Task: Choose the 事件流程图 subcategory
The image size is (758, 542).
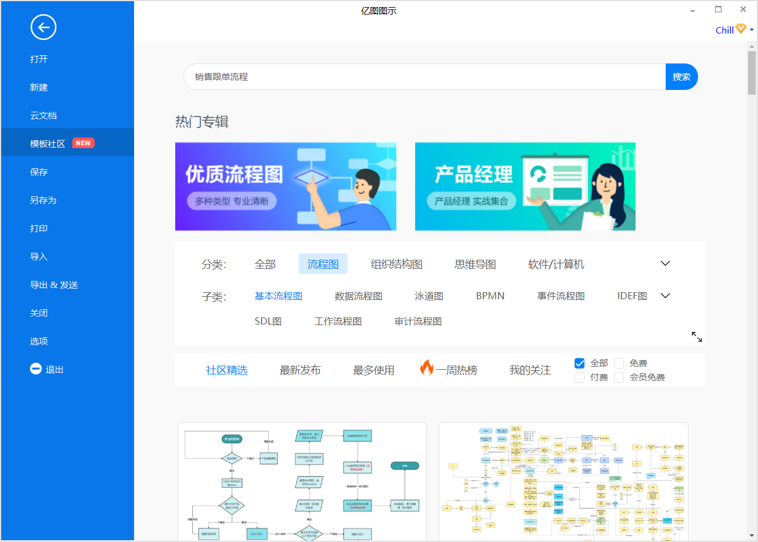Action: 560,296
